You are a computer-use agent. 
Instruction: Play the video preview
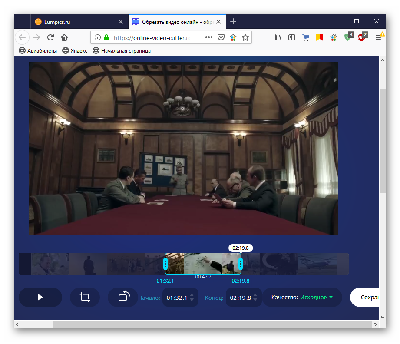tap(40, 297)
